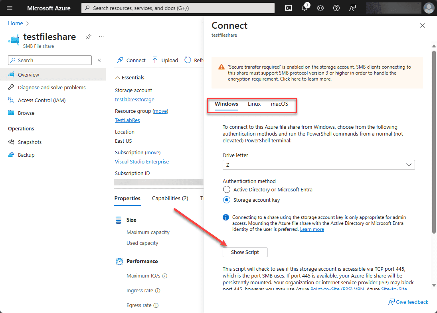Screen dimensions: 437x313
Task: Show info for Egress rate
Action: click(x=156, y=305)
